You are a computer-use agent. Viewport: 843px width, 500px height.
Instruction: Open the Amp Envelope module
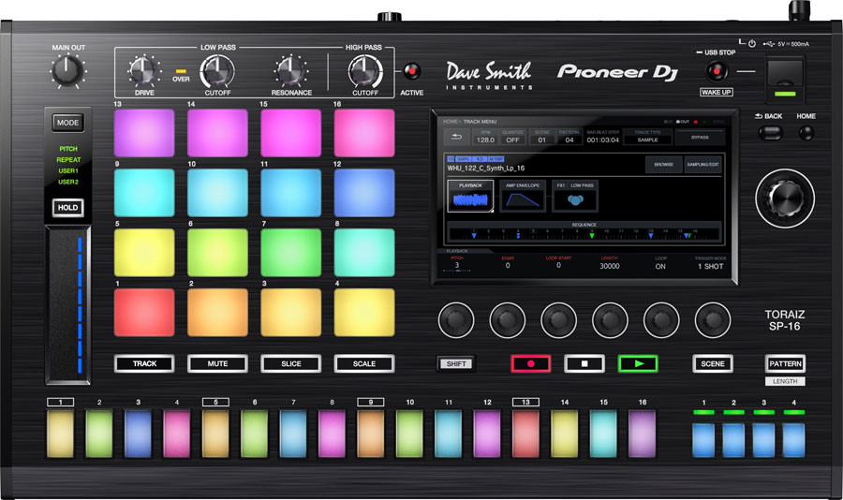522,197
